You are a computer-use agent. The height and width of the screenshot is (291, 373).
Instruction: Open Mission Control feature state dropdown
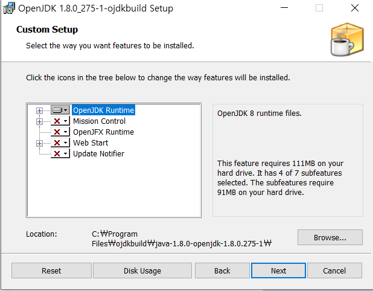click(x=60, y=121)
